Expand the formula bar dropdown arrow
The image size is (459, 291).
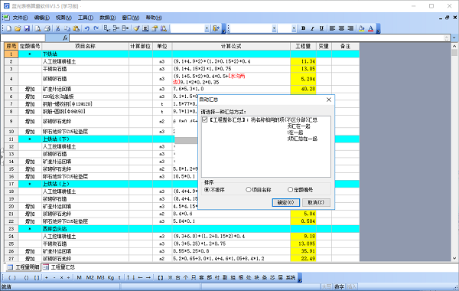point(454,38)
